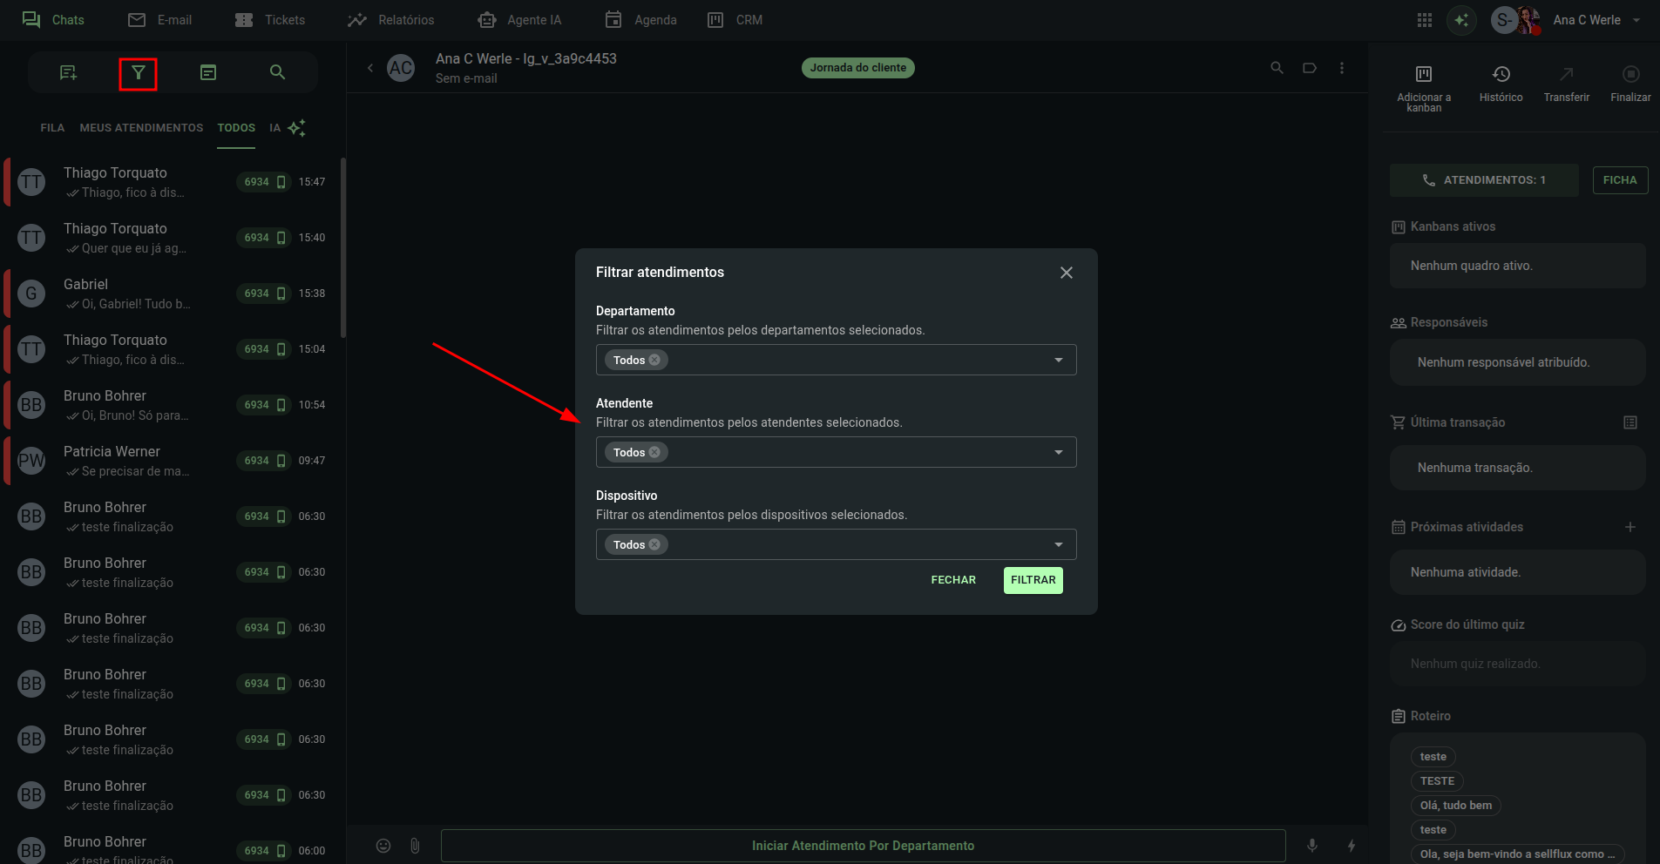
Task: Remove Todos chip from Dispositivo filter
Action: pyautogui.click(x=654, y=545)
